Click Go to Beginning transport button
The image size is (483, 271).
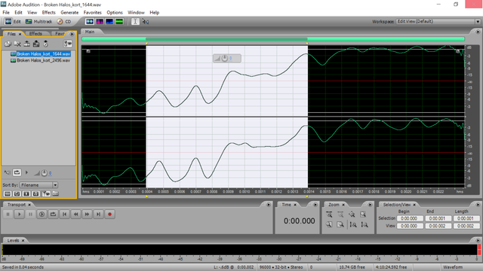(64, 214)
